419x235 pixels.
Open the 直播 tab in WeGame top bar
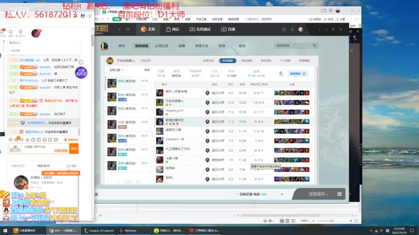coord(228,29)
